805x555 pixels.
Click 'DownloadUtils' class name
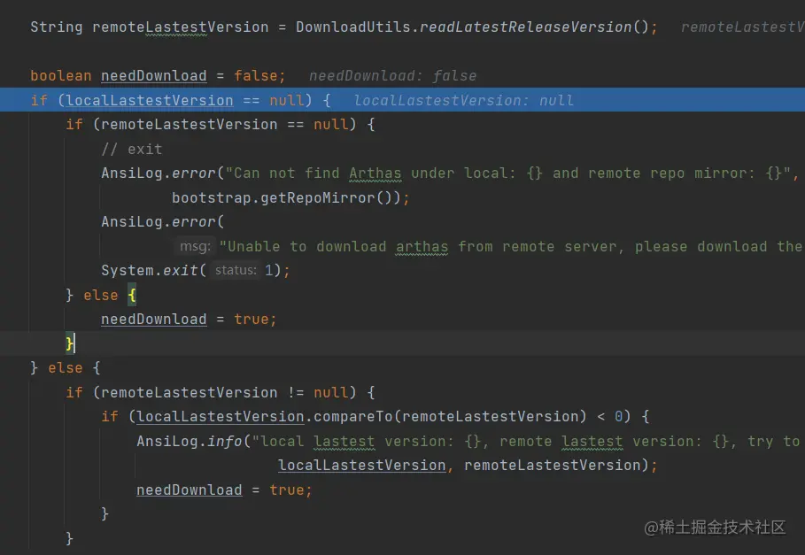353,27
